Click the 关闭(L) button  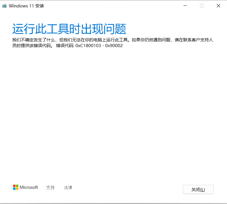[198, 189]
